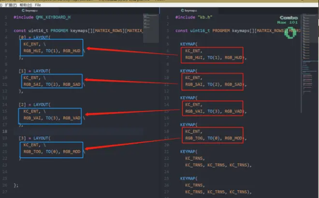This screenshot has height=198, width=319.
Task: Click KEYMAP( on line 17 of right editor
Action: tap(188, 125)
